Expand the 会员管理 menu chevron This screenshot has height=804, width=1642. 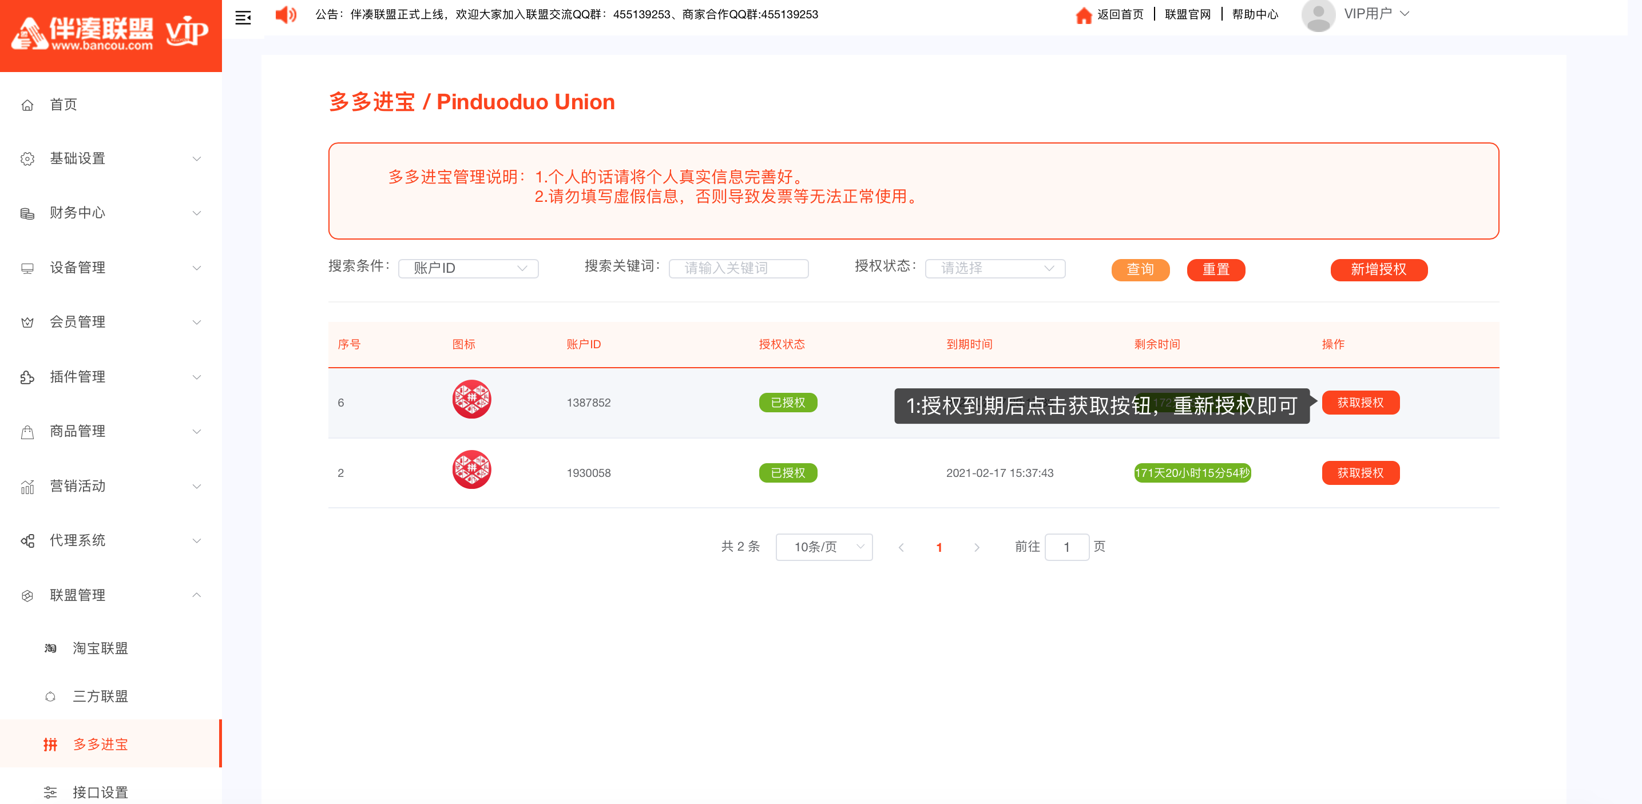click(x=197, y=323)
